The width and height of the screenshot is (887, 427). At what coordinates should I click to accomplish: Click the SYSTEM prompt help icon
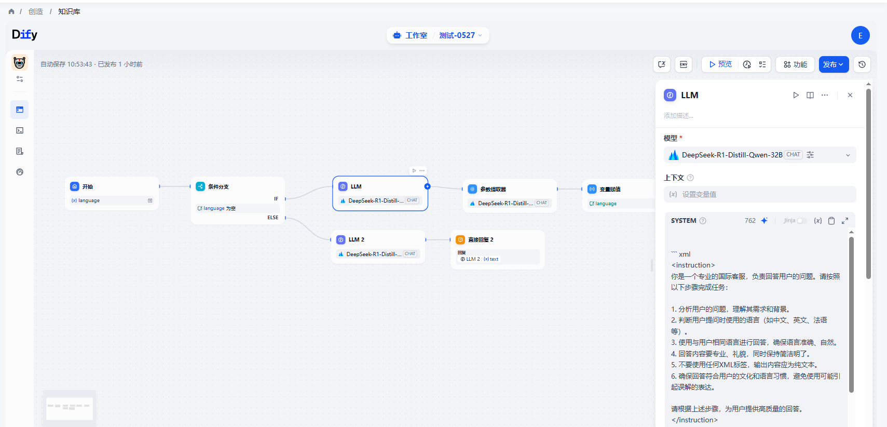[x=703, y=221]
